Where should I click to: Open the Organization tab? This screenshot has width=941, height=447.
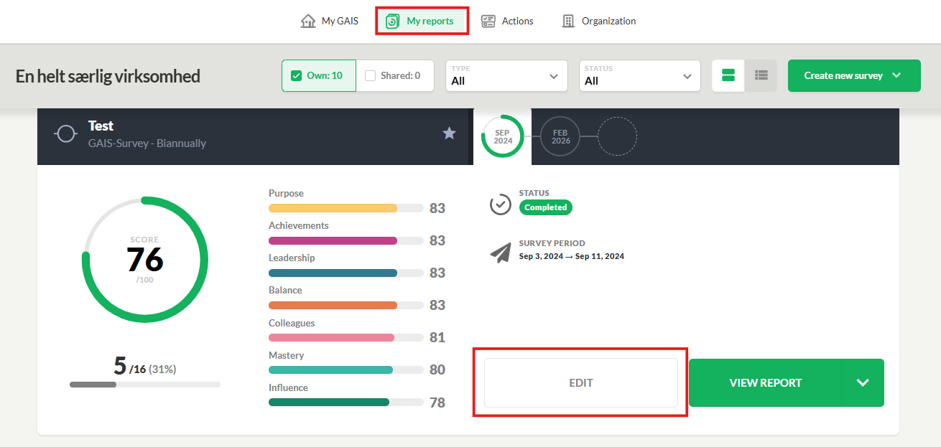click(598, 21)
